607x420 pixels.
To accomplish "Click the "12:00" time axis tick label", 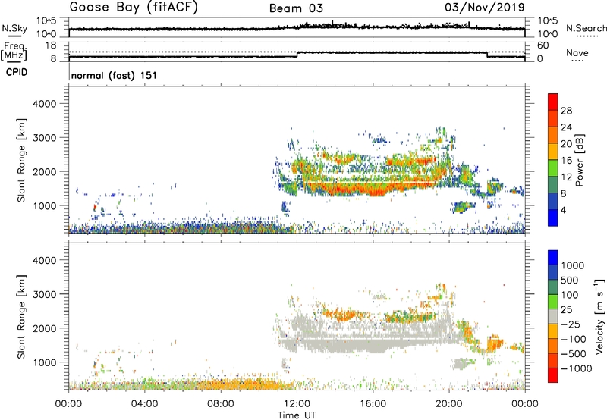I will coord(297,404).
